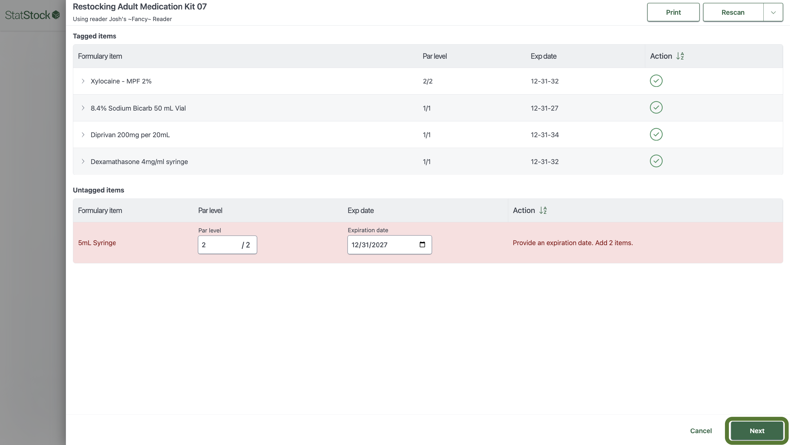Click the Rescan button

[733, 12]
